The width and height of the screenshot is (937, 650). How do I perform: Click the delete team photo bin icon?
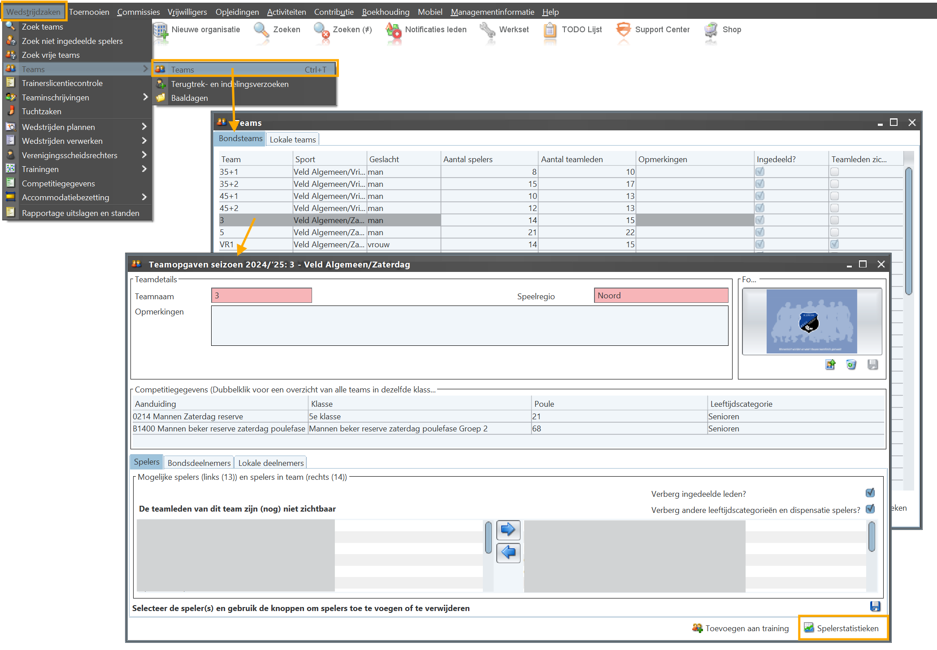pos(851,365)
